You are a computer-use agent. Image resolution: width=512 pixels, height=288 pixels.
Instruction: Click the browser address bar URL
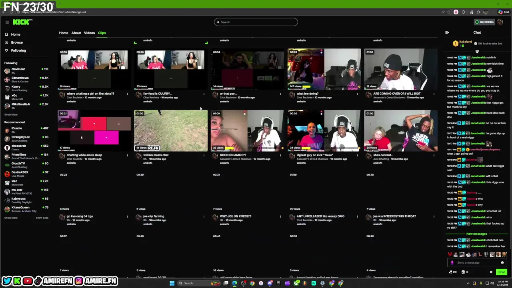pyautogui.click(x=54, y=12)
